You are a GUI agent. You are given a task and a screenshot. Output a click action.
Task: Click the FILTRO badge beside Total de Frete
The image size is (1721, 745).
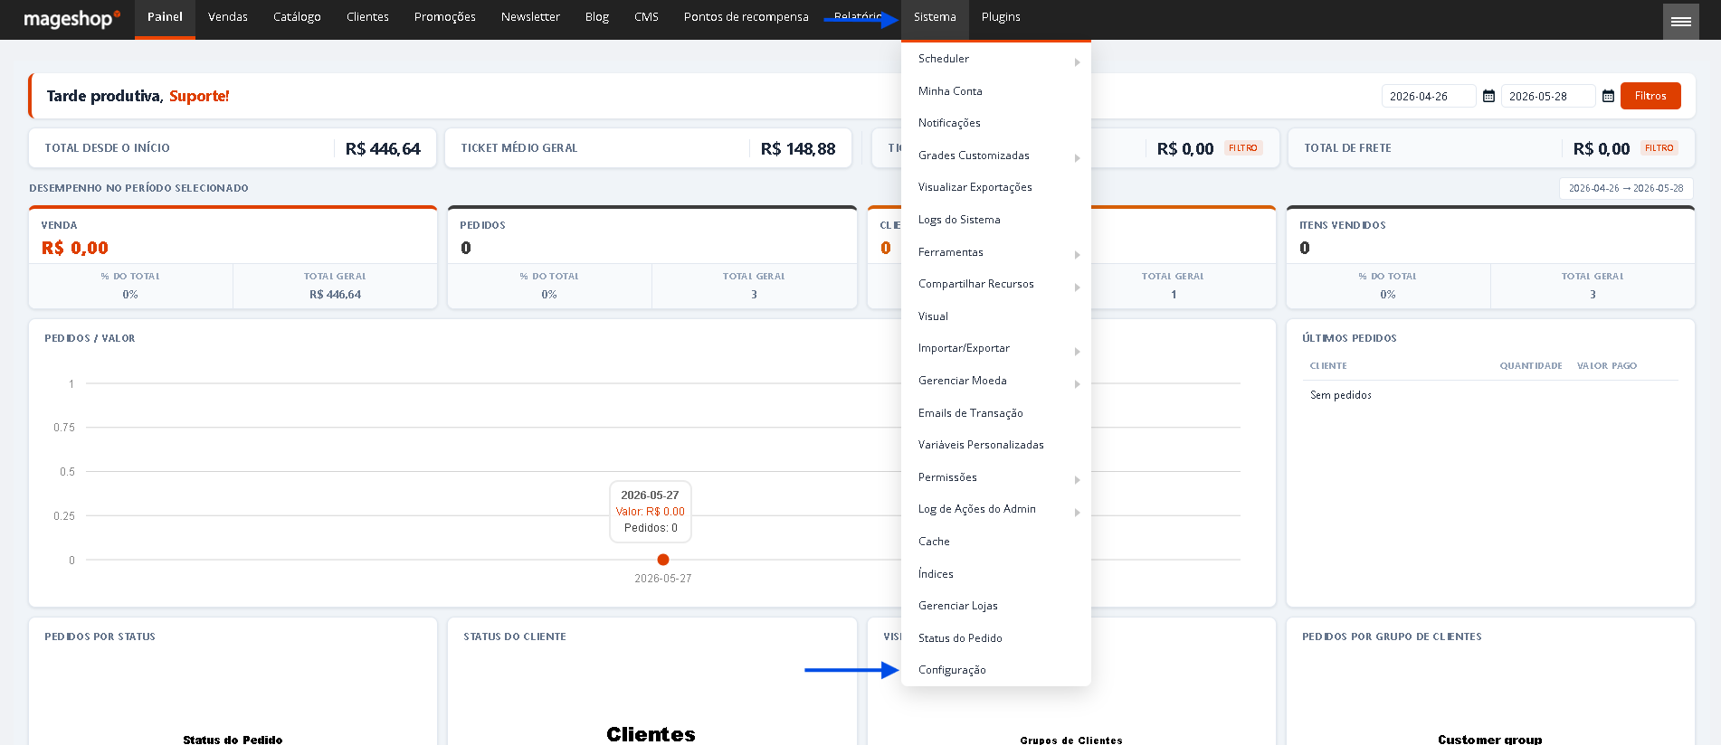[1659, 148]
